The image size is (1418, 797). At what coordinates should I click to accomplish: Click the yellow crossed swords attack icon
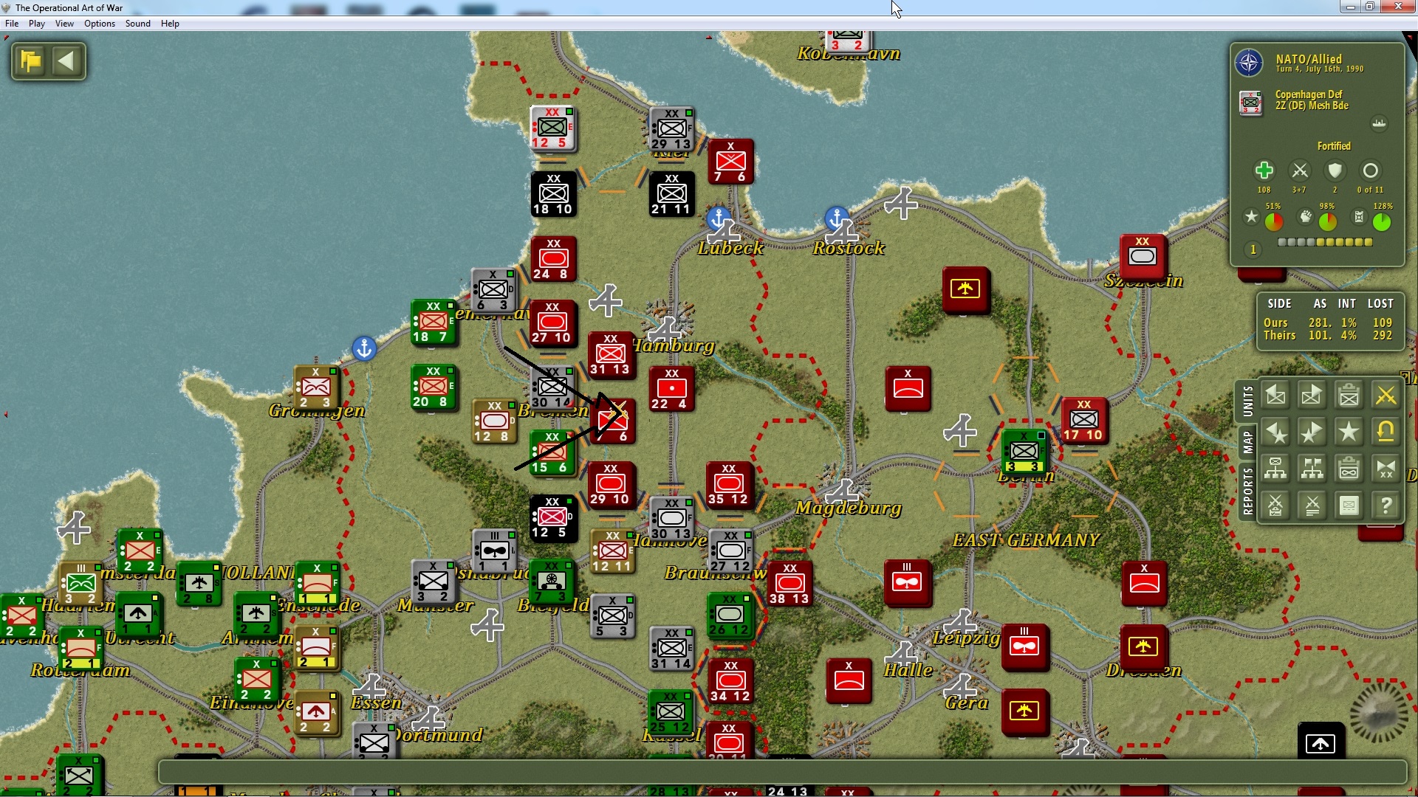tap(1386, 396)
